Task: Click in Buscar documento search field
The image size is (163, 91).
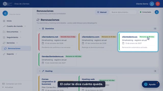Action: tap(123, 12)
